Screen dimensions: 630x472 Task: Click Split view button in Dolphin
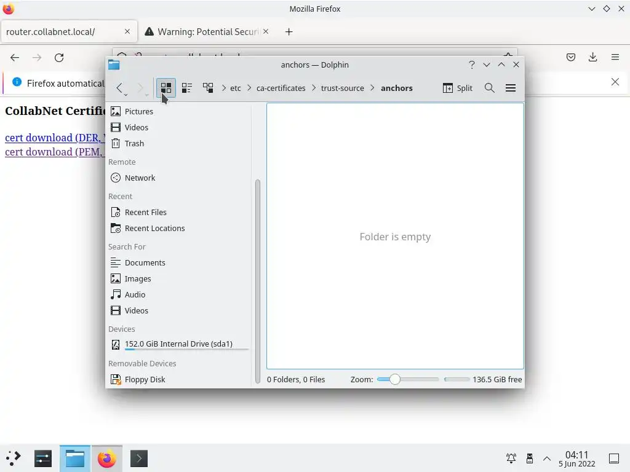click(458, 88)
